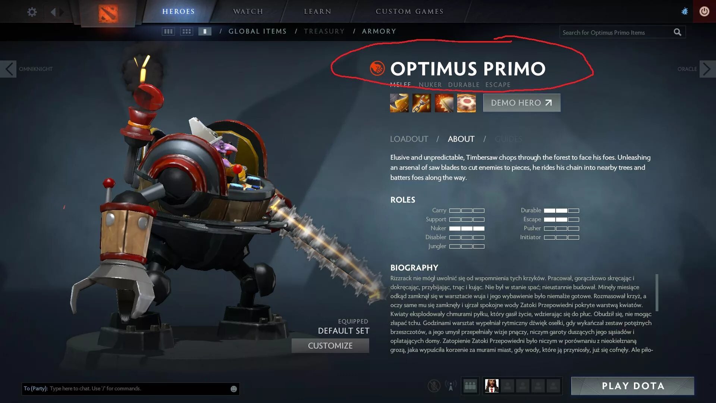
Task: Click the Demo Hero button
Action: (522, 103)
